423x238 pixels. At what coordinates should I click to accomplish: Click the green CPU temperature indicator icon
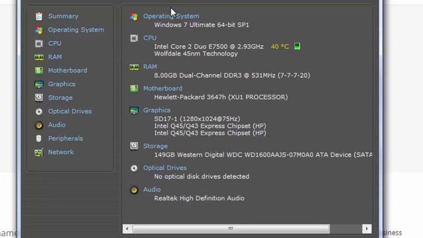tap(297, 46)
